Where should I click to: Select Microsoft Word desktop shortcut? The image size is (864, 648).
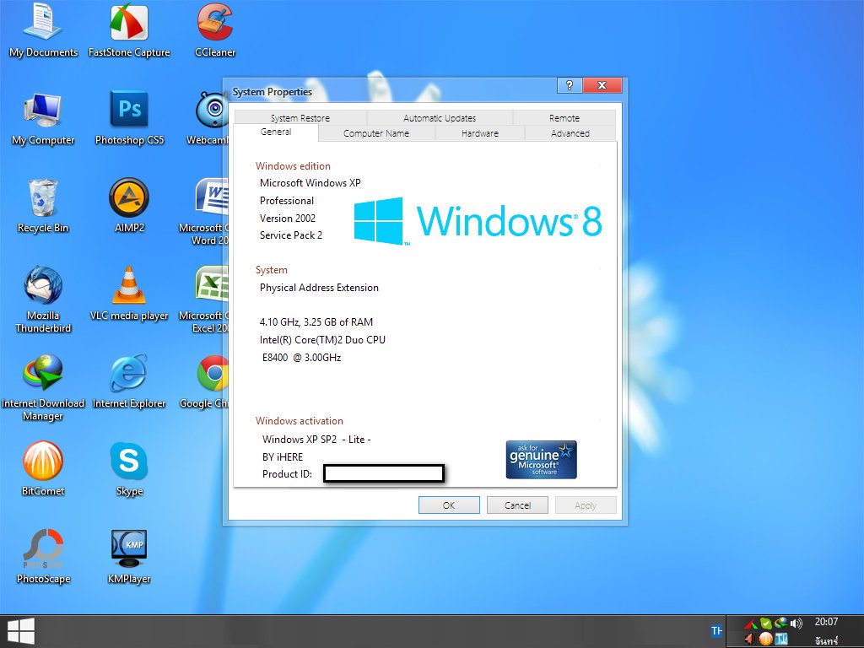point(205,212)
